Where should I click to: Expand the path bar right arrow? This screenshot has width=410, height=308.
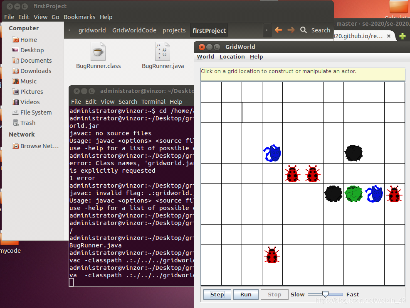tap(267, 30)
